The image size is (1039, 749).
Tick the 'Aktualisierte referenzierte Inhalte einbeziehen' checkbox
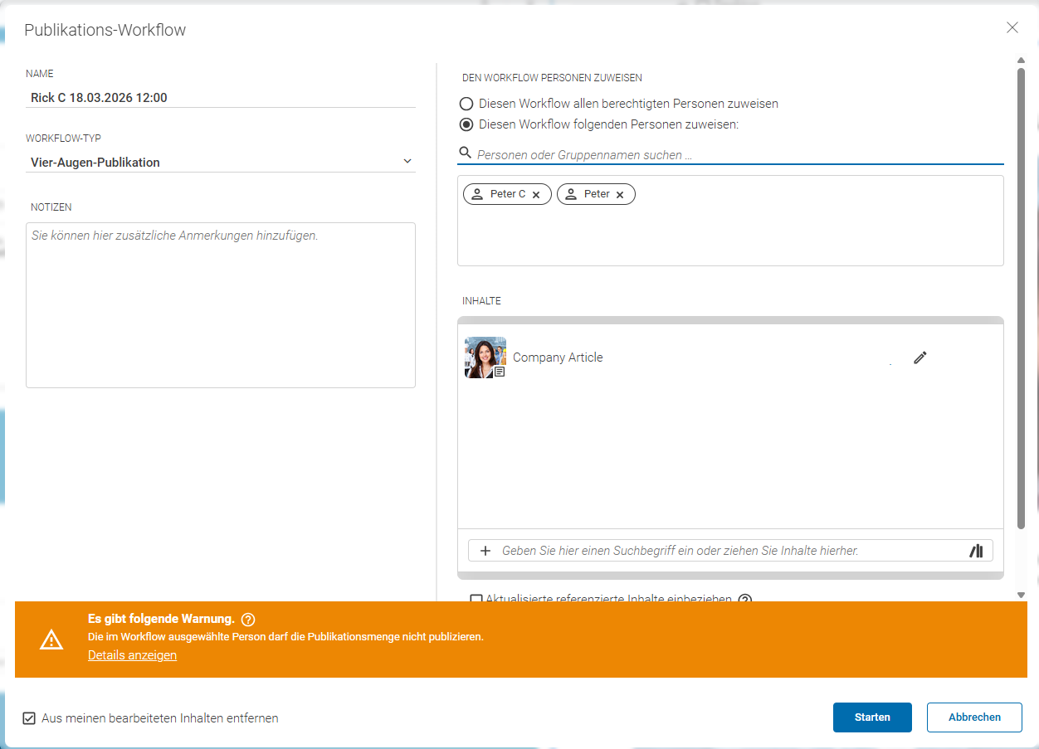[x=476, y=599]
